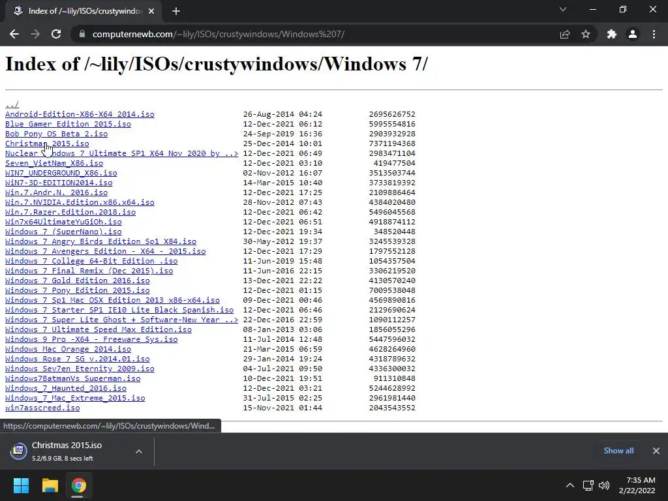The width and height of the screenshot is (668, 501).
Task: Click the Chrome icon on the taskbar
Action: pyautogui.click(x=78, y=485)
